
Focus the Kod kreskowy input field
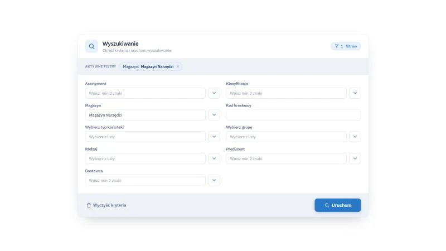coord(294,115)
